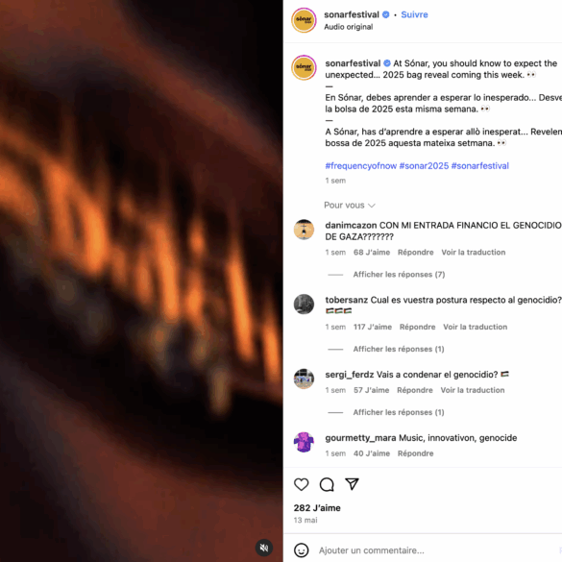The image size is (562, 562).
Task: Translate danimcazon's comment
Action: point(473,253)
